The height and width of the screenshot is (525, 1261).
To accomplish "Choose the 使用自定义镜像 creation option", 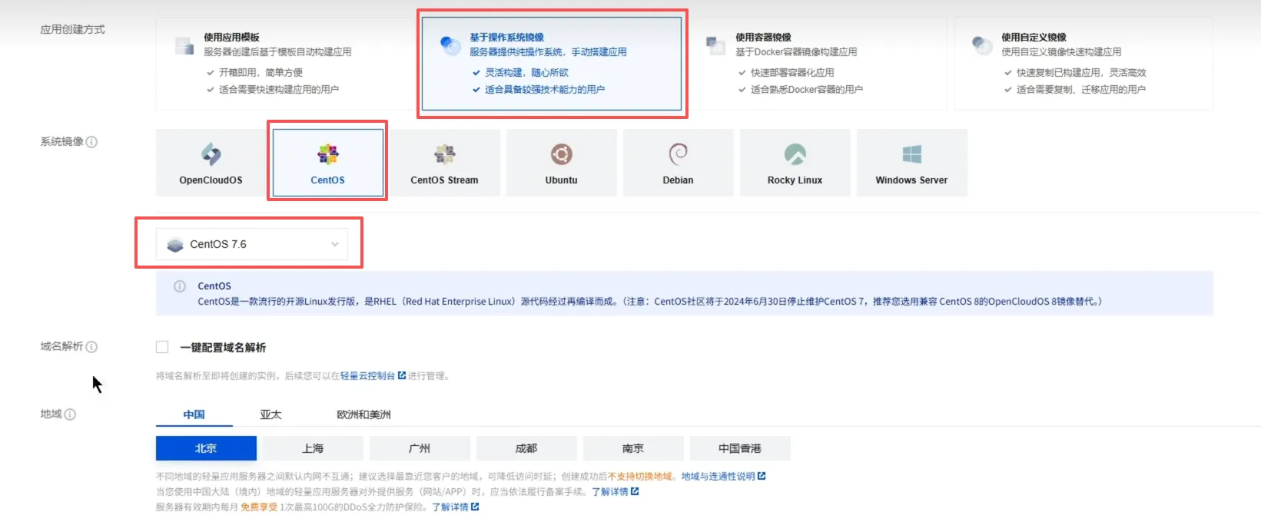I will pos(1083,63).
